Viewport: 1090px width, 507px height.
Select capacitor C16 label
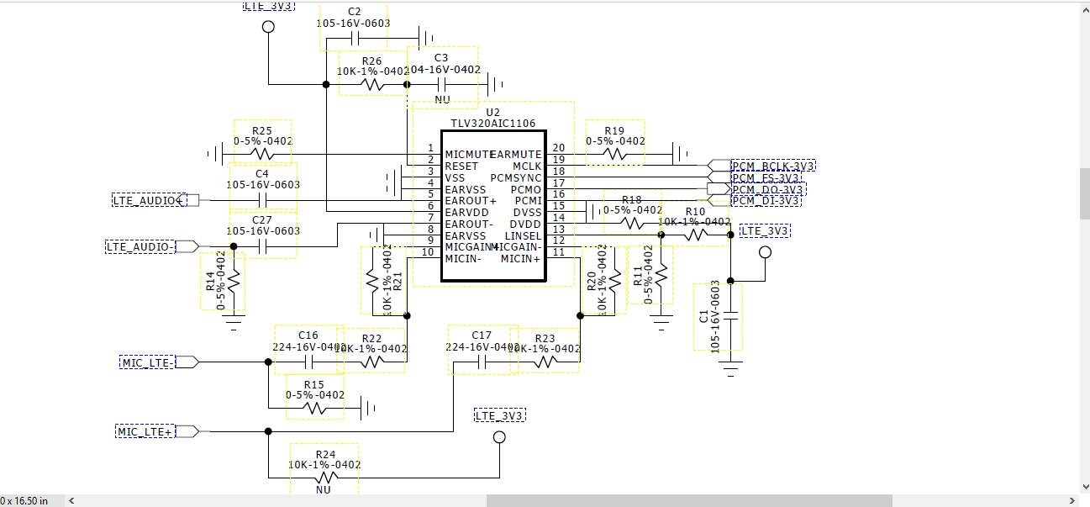(308, 335)
